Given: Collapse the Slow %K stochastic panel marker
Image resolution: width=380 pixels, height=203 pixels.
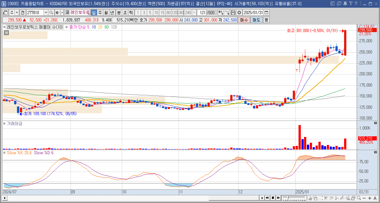Looking at the screenshot, I should coord(4,153).
